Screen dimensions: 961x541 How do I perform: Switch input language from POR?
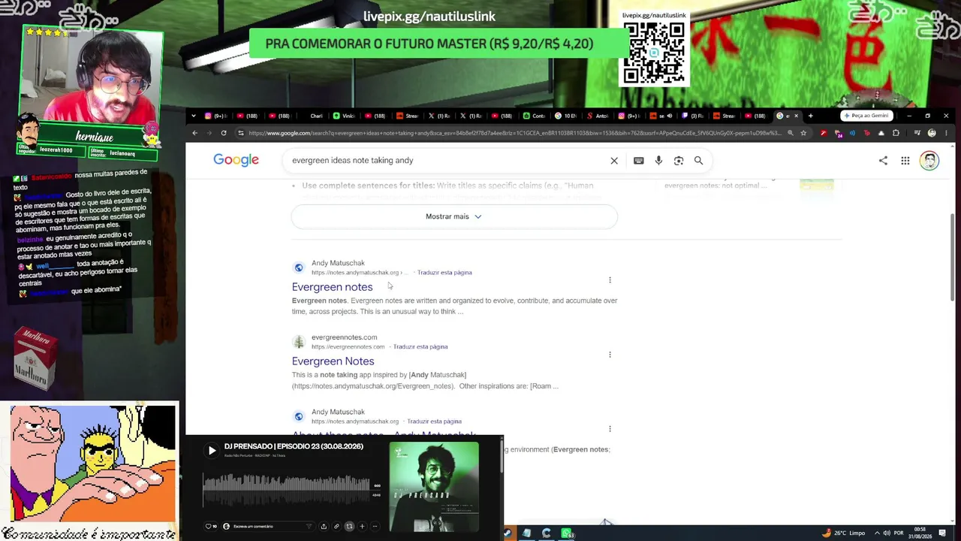coord(899,533)
